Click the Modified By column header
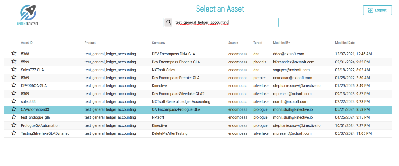The image size is (399, 166). point(281,43)
